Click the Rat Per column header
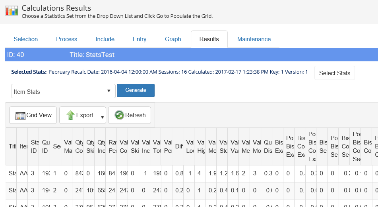 [112, 146]
